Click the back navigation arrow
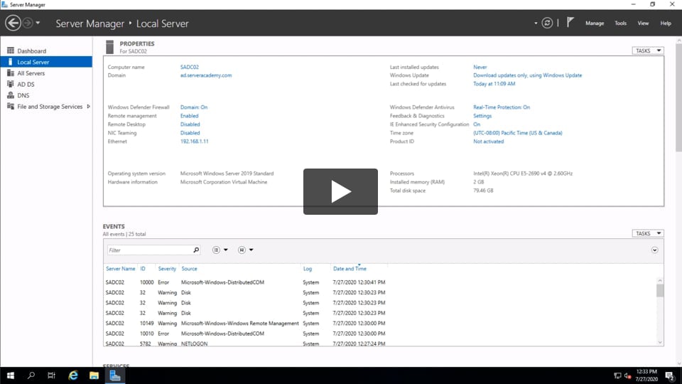This screenshot has height=384, width=682. 13,23
